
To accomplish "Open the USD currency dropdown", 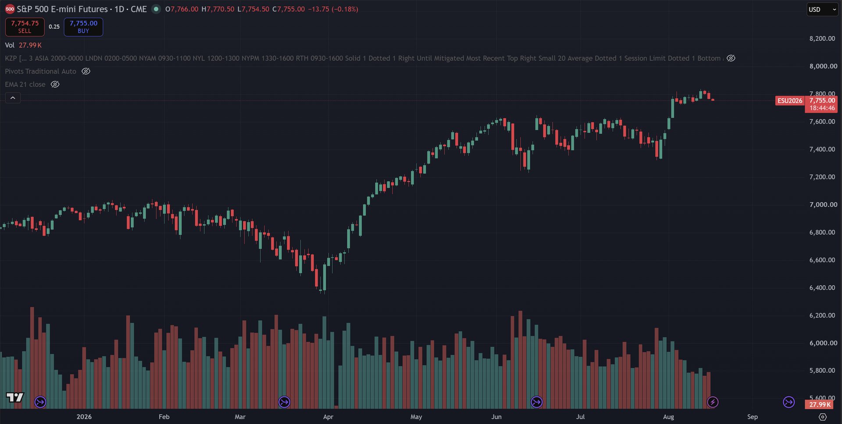I will tap(822, 9).
